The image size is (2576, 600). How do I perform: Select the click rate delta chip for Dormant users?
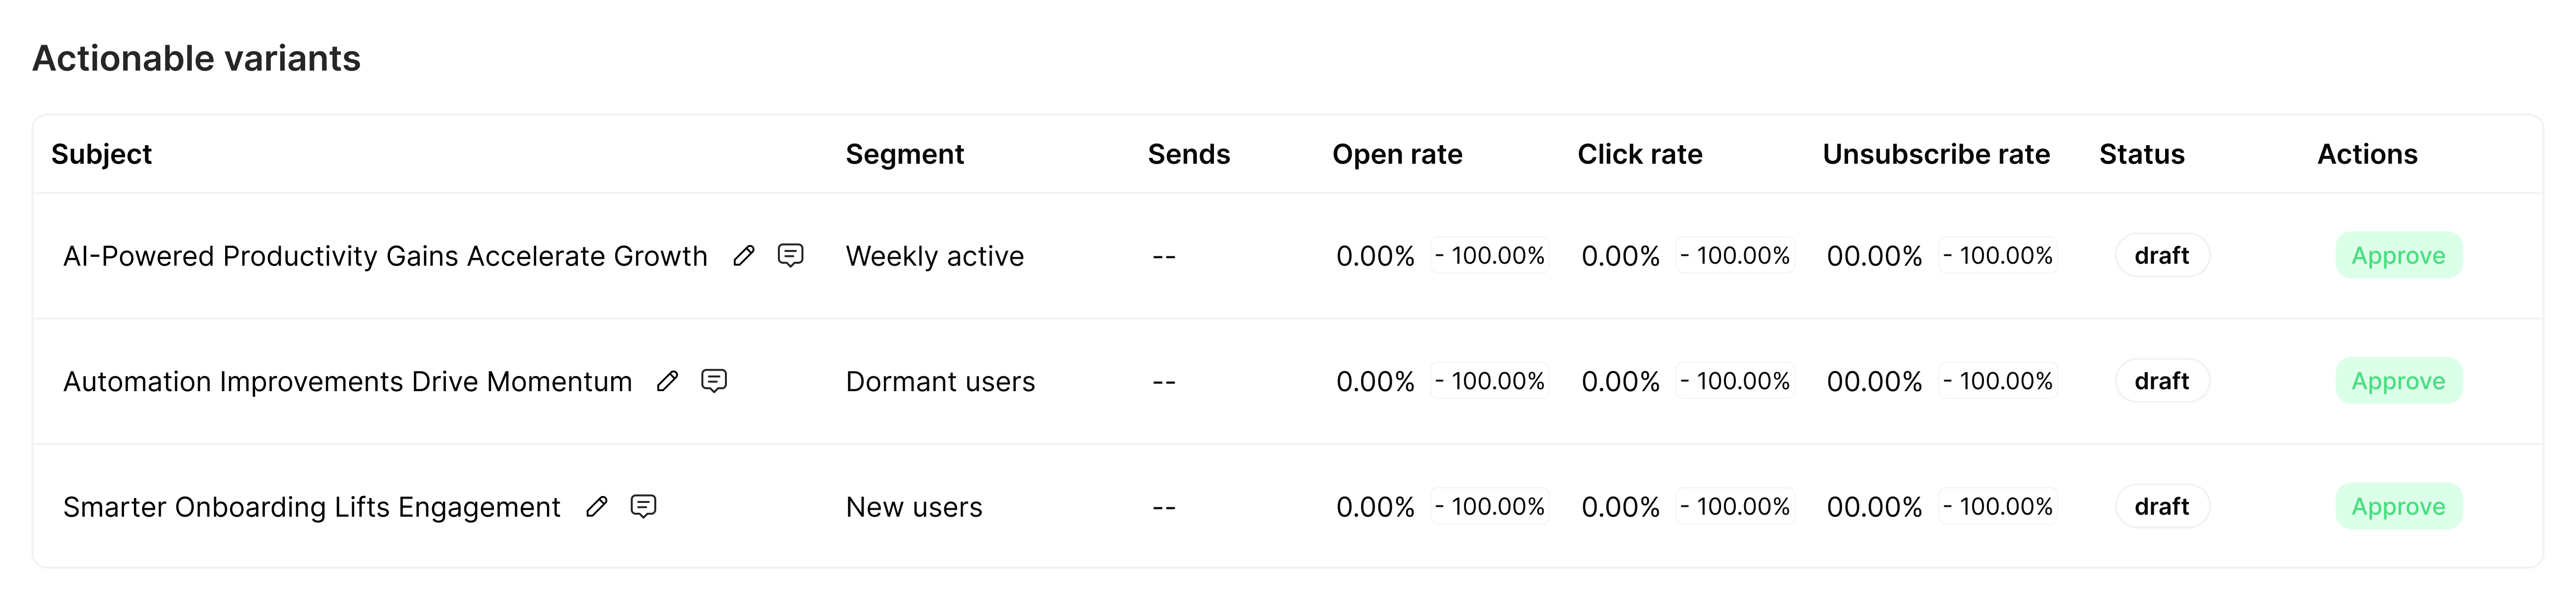pyautogui.click(x=1734, y=381)
